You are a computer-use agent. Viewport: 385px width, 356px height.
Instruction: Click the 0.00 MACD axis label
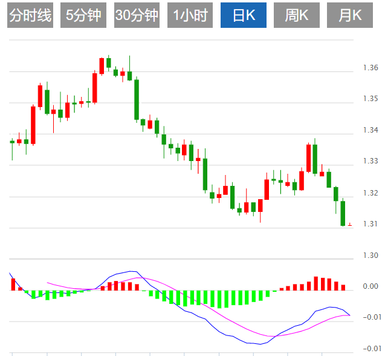[370, 286]
